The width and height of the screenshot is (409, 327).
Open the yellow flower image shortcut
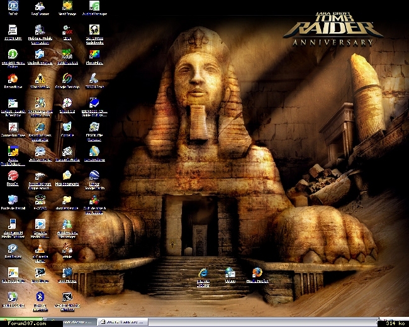coord(67,9)
